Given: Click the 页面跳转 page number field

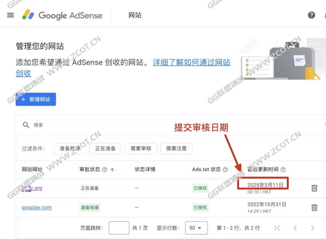Looking at the screenshot, I should 119,228.
